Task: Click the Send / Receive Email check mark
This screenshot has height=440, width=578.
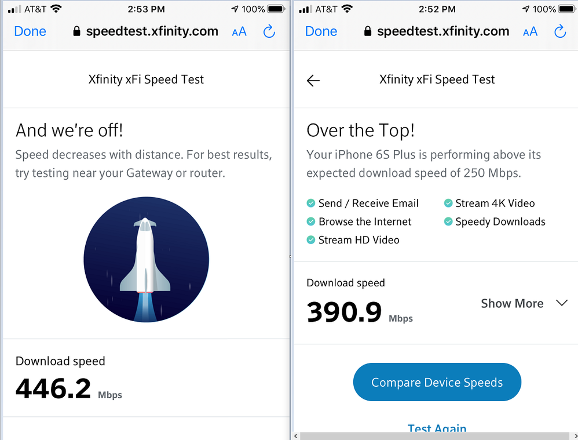Action: point(311,203)
